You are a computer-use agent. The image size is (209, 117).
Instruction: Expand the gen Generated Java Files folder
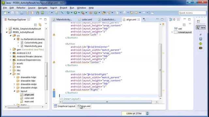point(10,49)
